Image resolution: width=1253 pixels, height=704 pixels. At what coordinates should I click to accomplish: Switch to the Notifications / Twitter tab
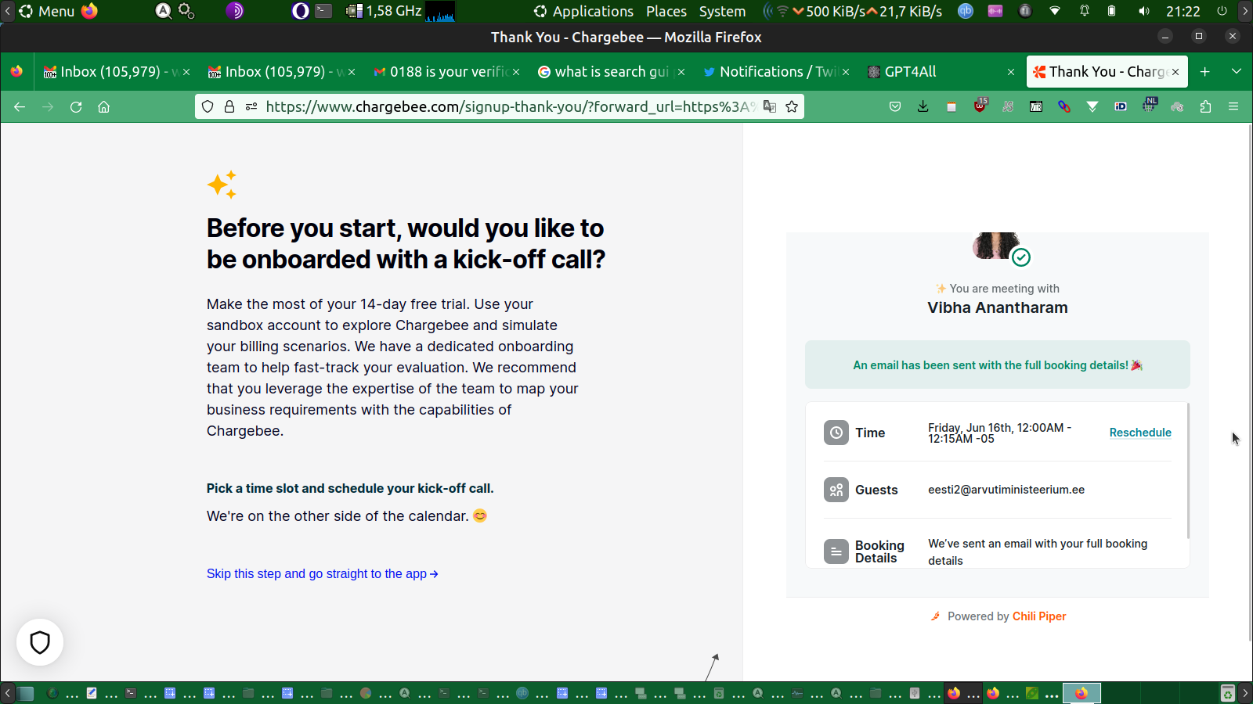tap(776, 72)
